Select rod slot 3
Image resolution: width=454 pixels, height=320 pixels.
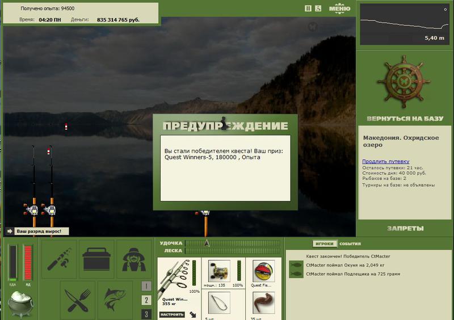tap(146, 314)
